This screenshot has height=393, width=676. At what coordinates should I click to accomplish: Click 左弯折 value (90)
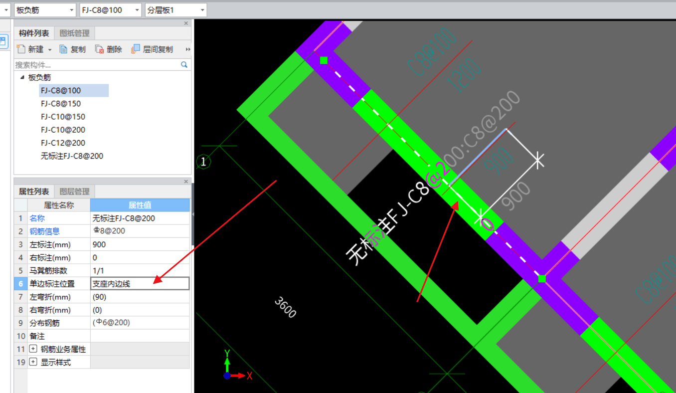point(140,297)
